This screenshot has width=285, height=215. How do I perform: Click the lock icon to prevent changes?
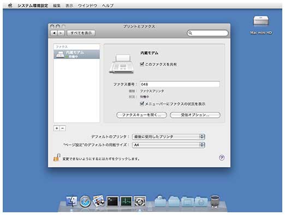[x=57, y=158]
